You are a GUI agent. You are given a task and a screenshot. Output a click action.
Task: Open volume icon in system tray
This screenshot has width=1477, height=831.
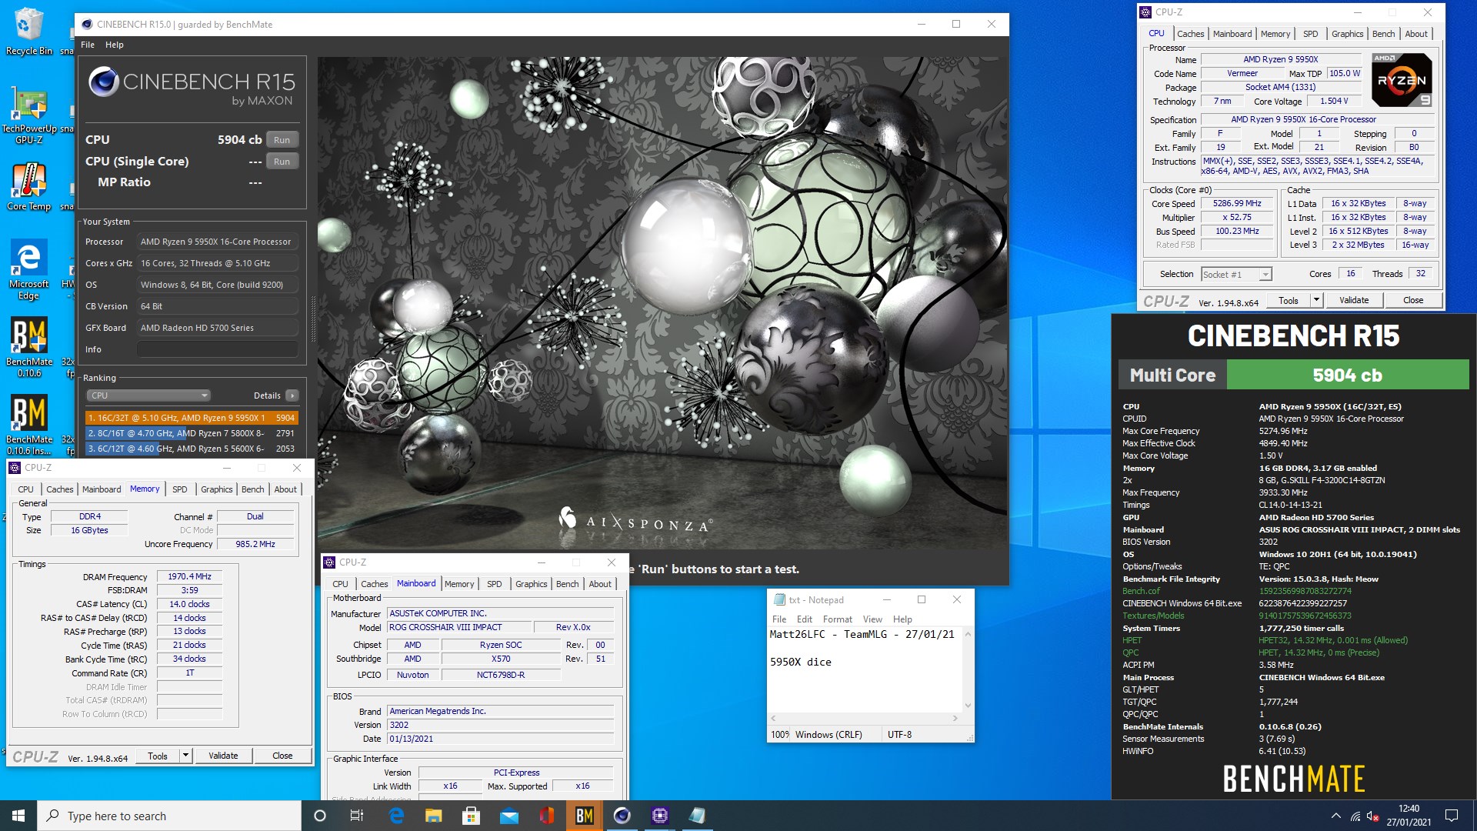pyautogui.click(x=1373, y=816)
